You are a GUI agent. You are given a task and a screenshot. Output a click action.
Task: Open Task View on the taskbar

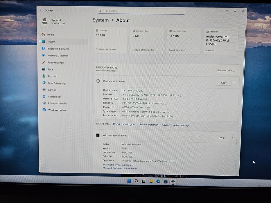click(x=143, y=181)
